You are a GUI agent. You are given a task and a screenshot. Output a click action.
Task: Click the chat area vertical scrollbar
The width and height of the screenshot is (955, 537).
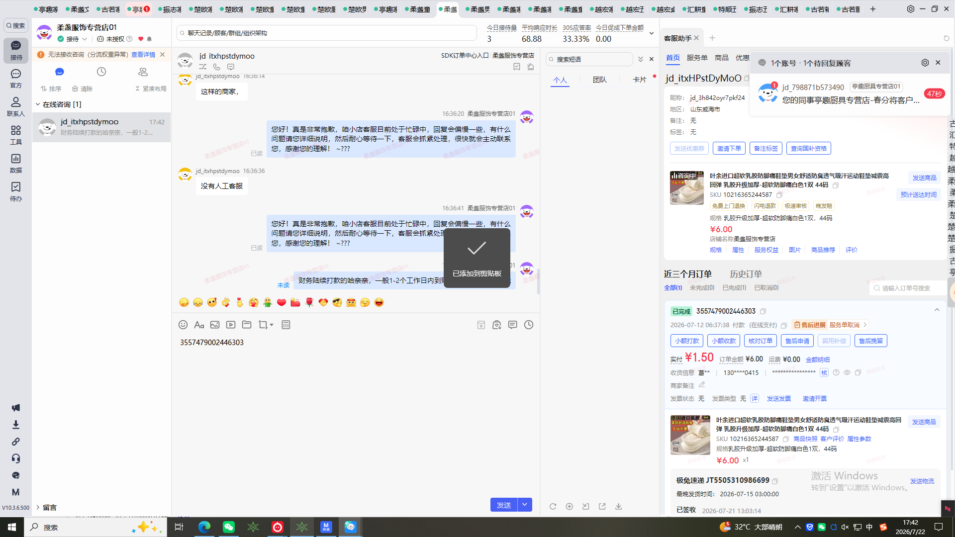click(x=538, y=281)
